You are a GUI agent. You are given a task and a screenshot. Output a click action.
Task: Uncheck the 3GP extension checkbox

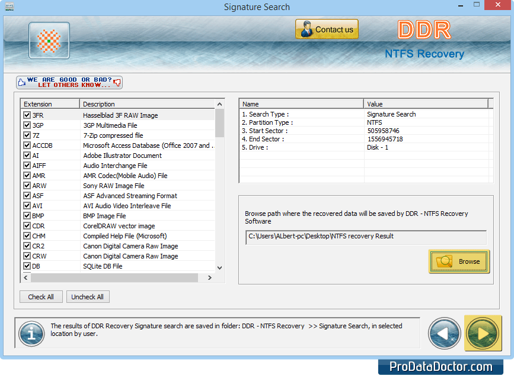click(x=27, y=125)
